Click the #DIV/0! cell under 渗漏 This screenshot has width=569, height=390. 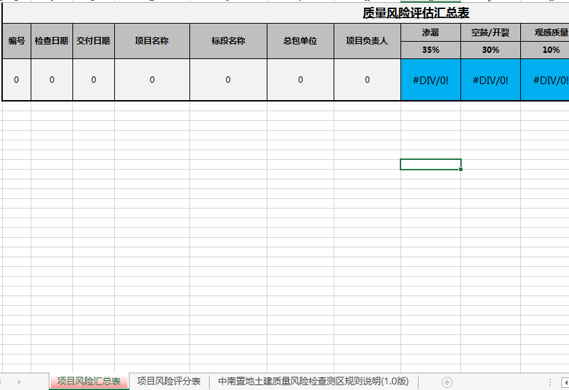pyautogui.click(x=430, y=80)
